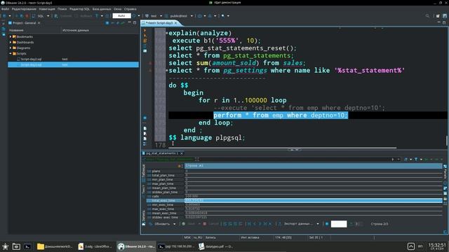Screen dimensions: 449x252
Task: Click execute script icon in editor gutter
Action: (145, 41)
